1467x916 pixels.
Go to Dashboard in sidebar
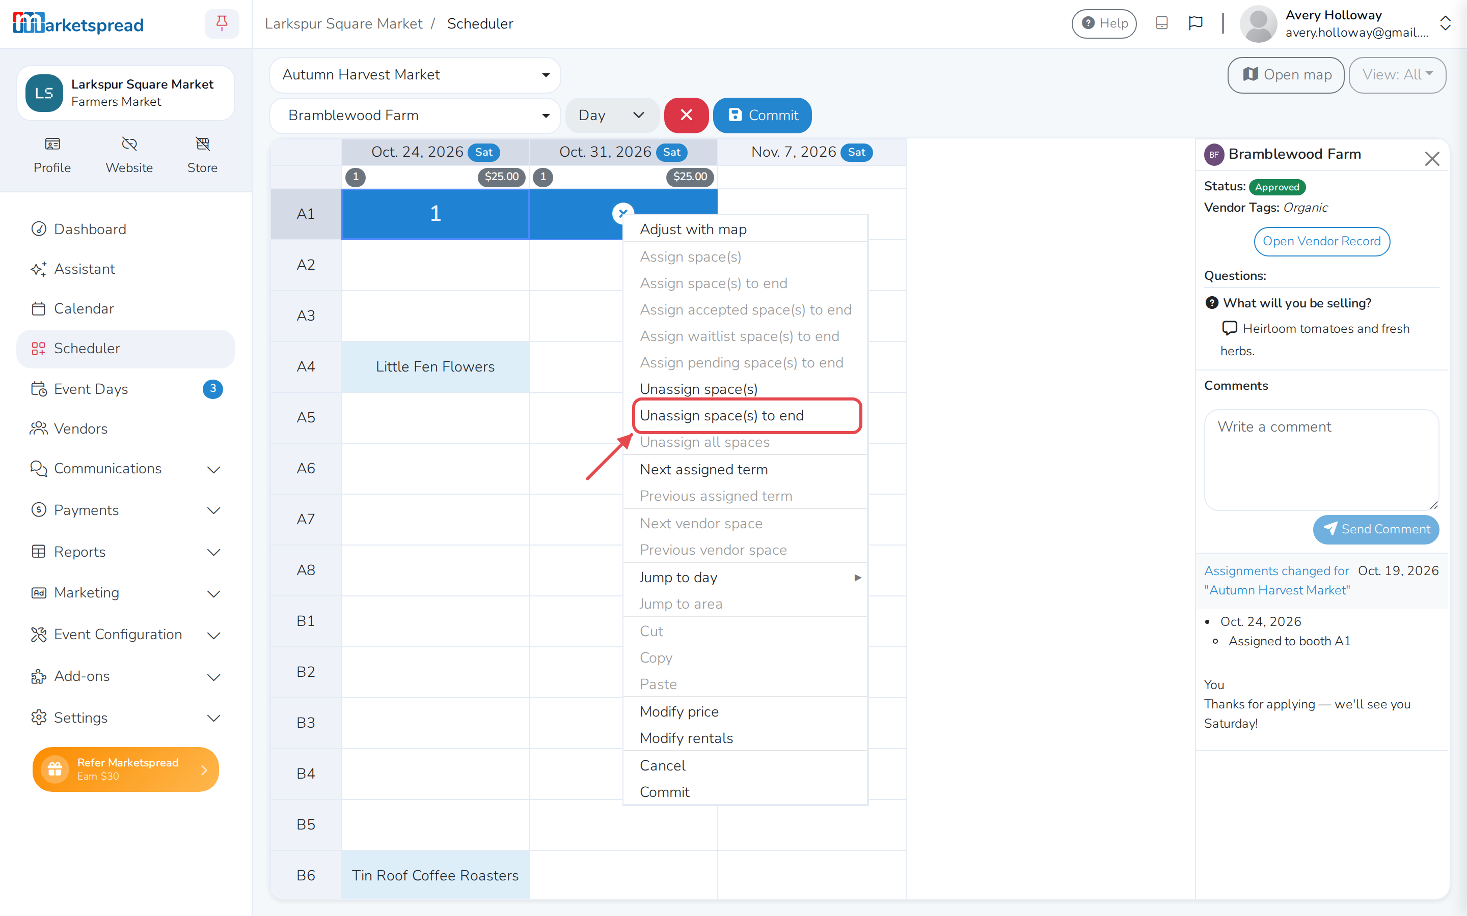point(125,229)
